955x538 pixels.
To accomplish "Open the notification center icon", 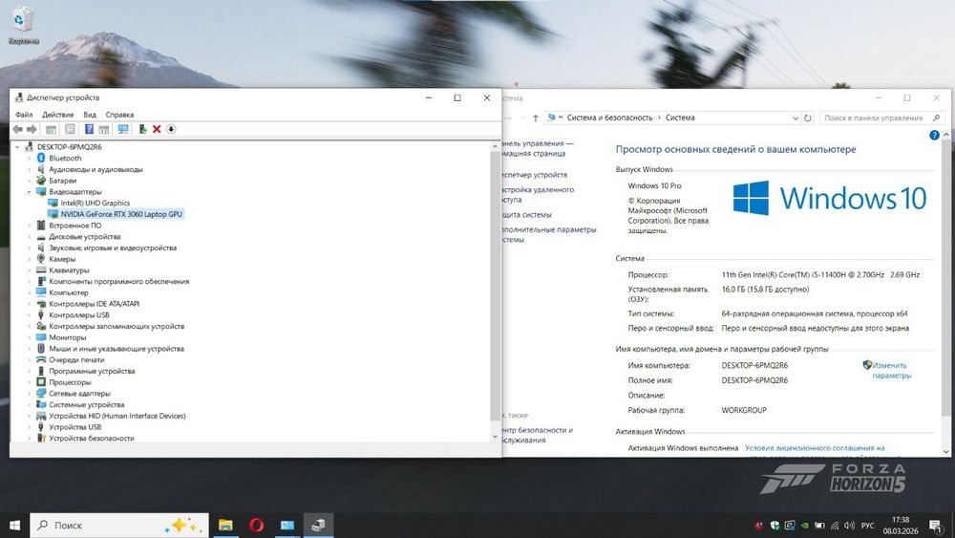I will tap(936, 526).
